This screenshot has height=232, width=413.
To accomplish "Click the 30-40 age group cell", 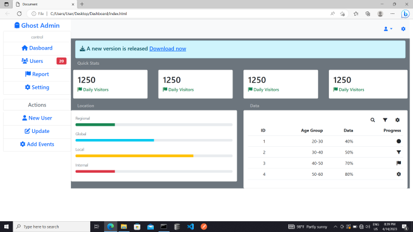I will coord(317,152).
